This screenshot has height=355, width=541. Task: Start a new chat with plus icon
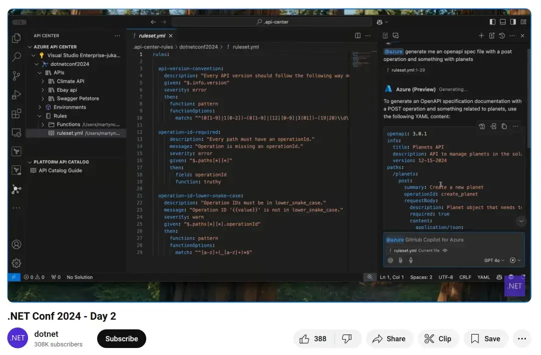pyautogui.click(x=481, y=35)
